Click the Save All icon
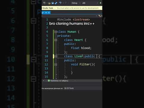The image size is (144, 108). pyautogui.click(x=56, y=3)
